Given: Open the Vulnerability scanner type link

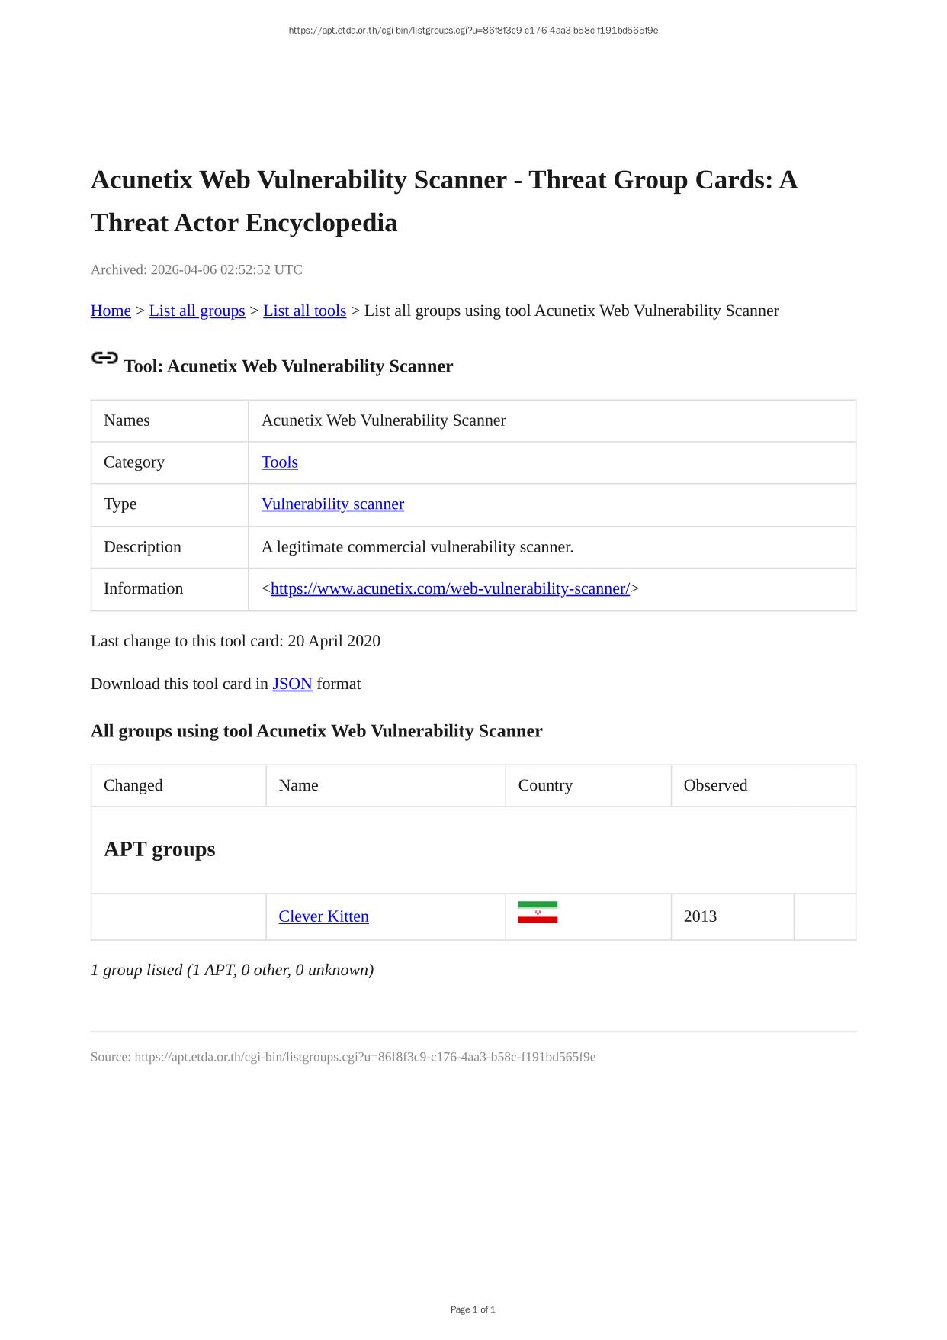Looking at the screenshot, I should [332, 504].
